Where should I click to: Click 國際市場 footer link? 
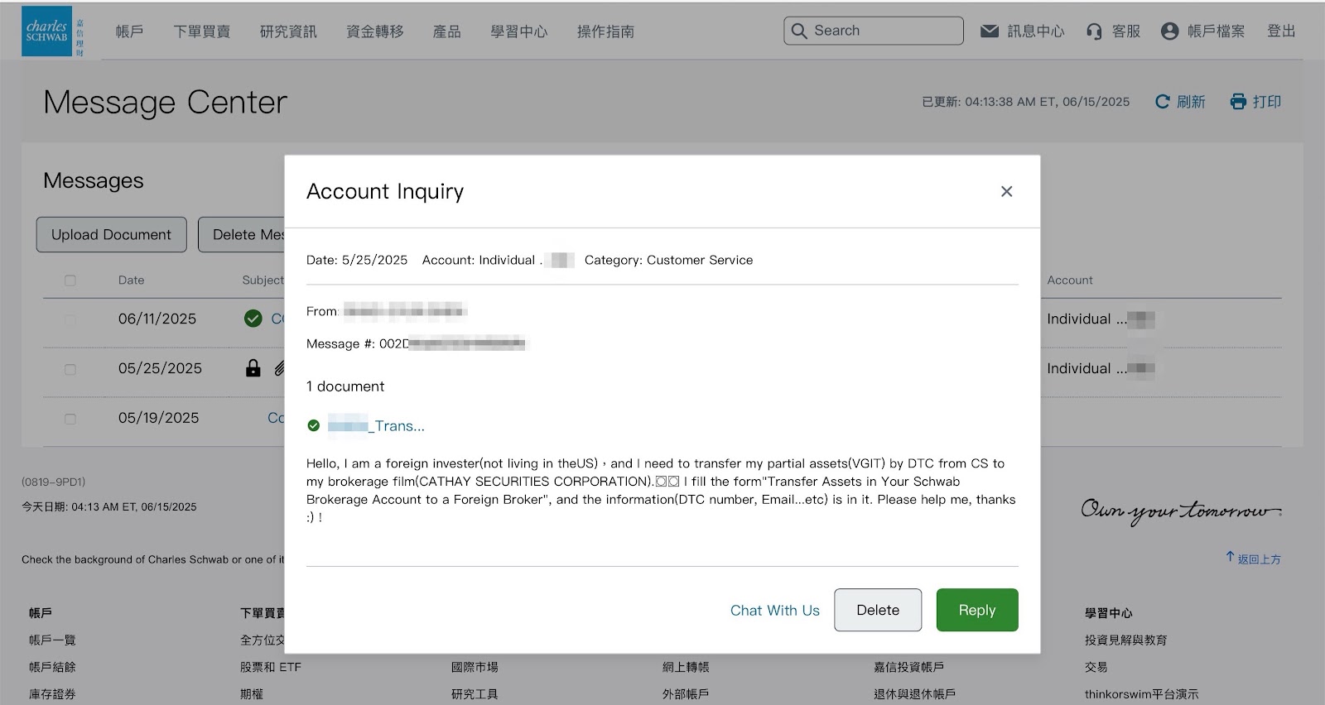point(475,667)
